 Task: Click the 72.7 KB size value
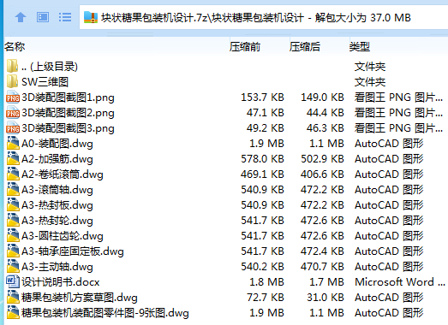coord(266,298)
